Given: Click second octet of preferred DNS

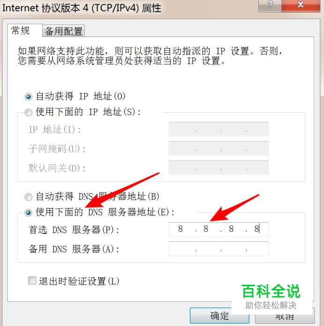Looking at the screenshot, I should point(206,229).
